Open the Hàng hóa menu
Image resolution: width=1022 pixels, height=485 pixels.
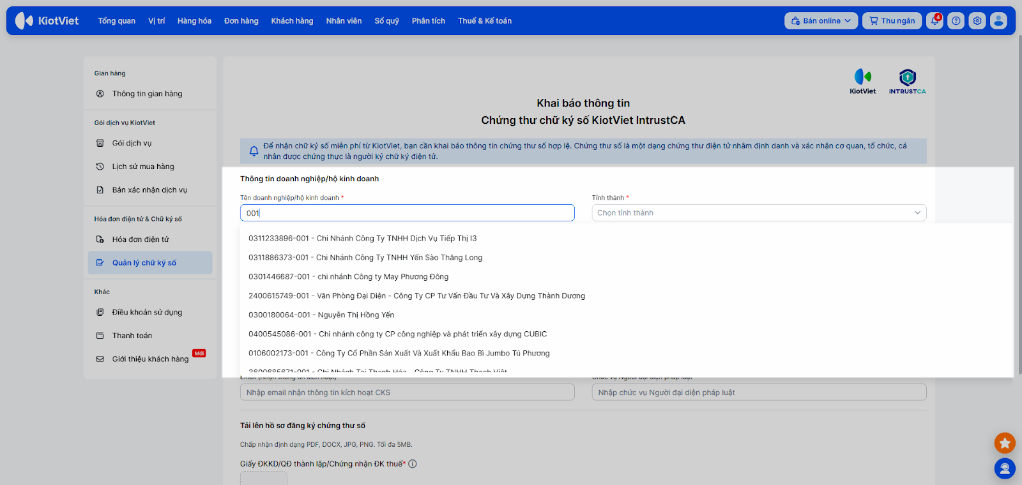tap(194, 21)
